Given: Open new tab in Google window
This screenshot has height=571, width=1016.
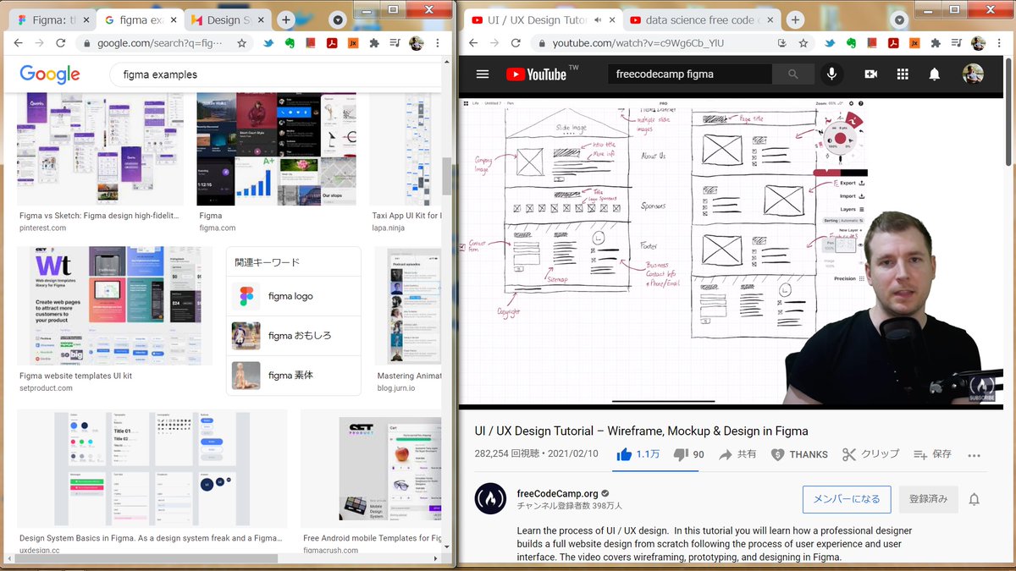Looking at the screenshot, I should (x=286, y=19).
